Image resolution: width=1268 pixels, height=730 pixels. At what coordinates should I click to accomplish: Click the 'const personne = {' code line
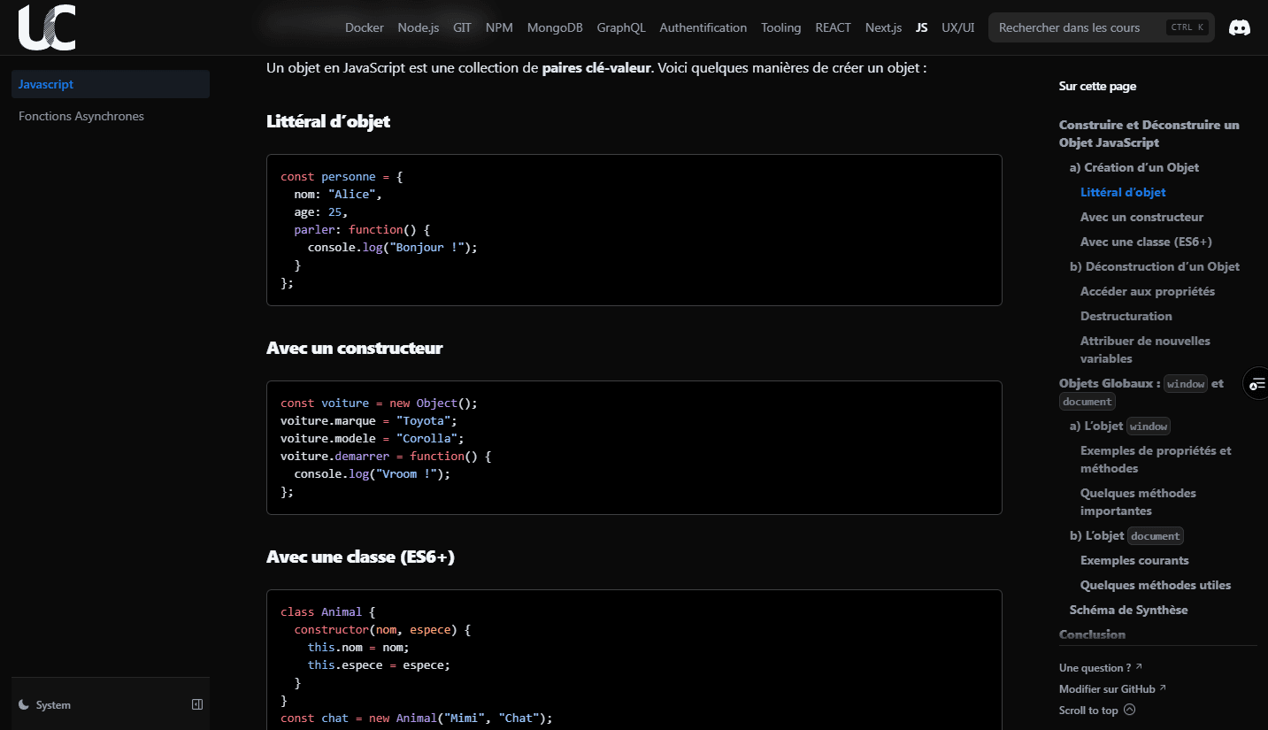342,176
